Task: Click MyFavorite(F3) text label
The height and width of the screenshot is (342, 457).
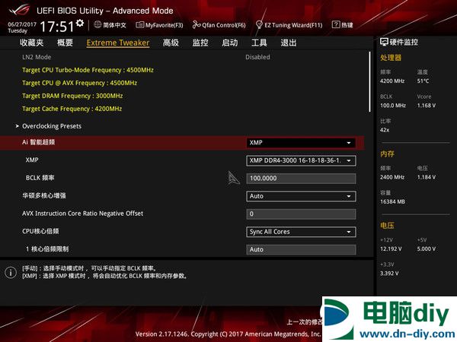Action: pyautogui.click(x=164, y=25)
